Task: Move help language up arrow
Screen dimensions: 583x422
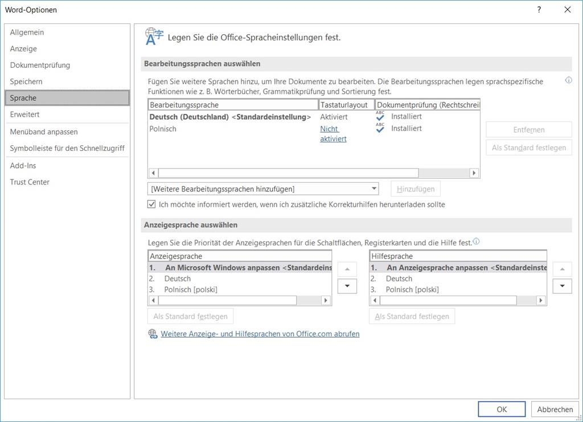Action: (562, 269)
